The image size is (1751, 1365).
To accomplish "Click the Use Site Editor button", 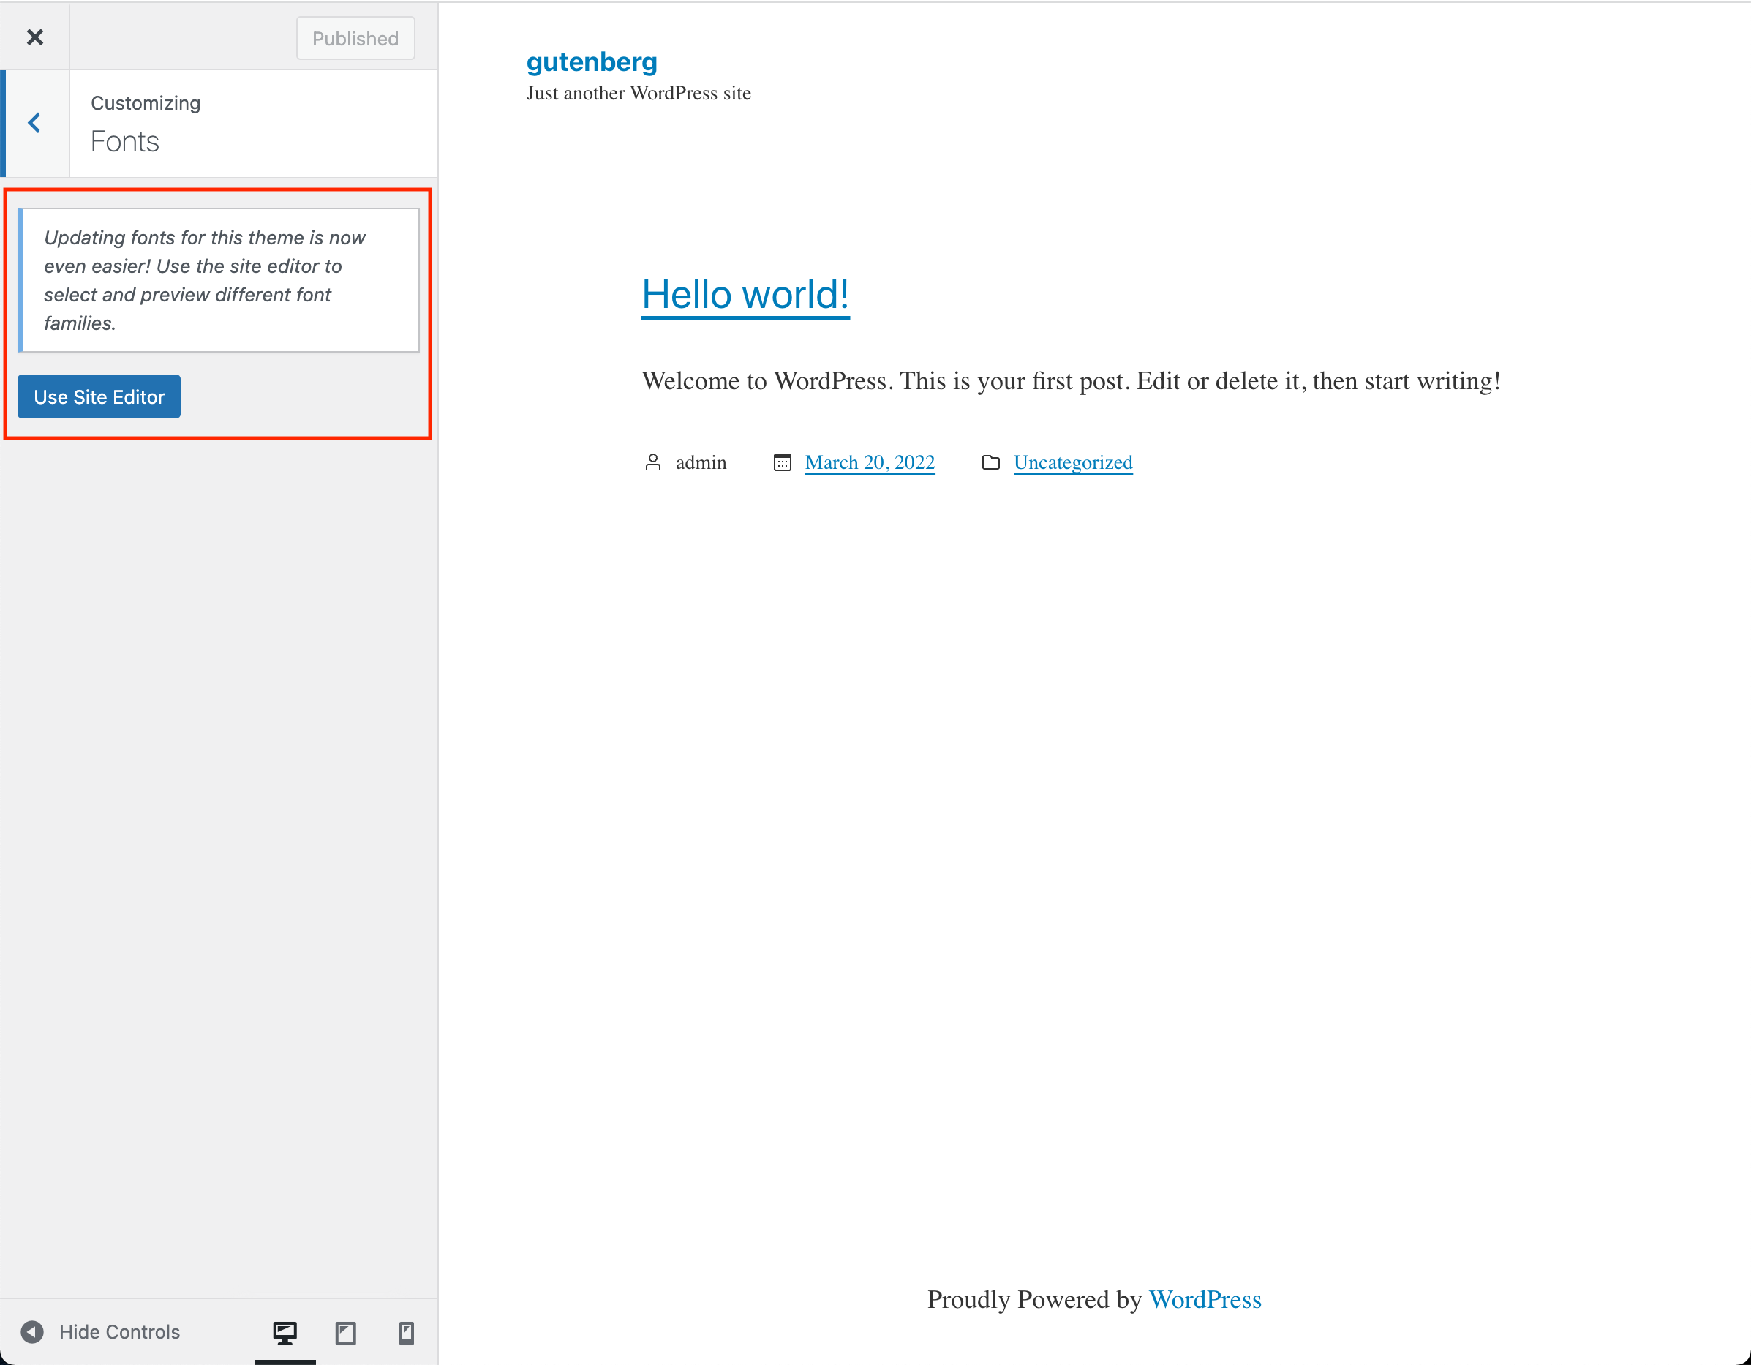I will tap(99, 397).
